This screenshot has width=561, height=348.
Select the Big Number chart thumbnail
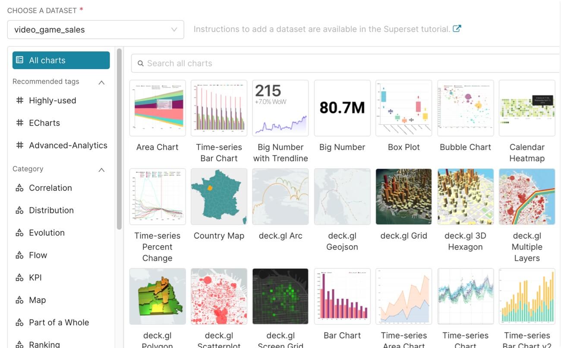(342, 108)
